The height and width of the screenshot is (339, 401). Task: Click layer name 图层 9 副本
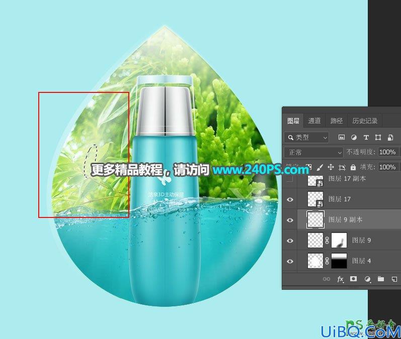click(345, 219)
